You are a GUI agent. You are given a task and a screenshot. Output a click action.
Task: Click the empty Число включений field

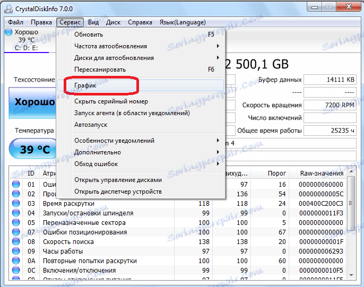[x=330, y=118]
